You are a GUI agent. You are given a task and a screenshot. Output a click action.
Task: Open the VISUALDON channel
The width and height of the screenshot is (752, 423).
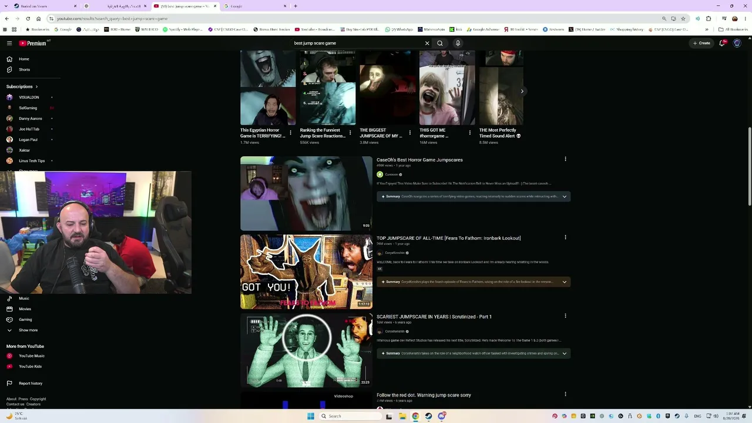point(29,97)
